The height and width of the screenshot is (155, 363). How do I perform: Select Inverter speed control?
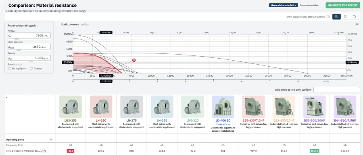[x=31, y=69]
